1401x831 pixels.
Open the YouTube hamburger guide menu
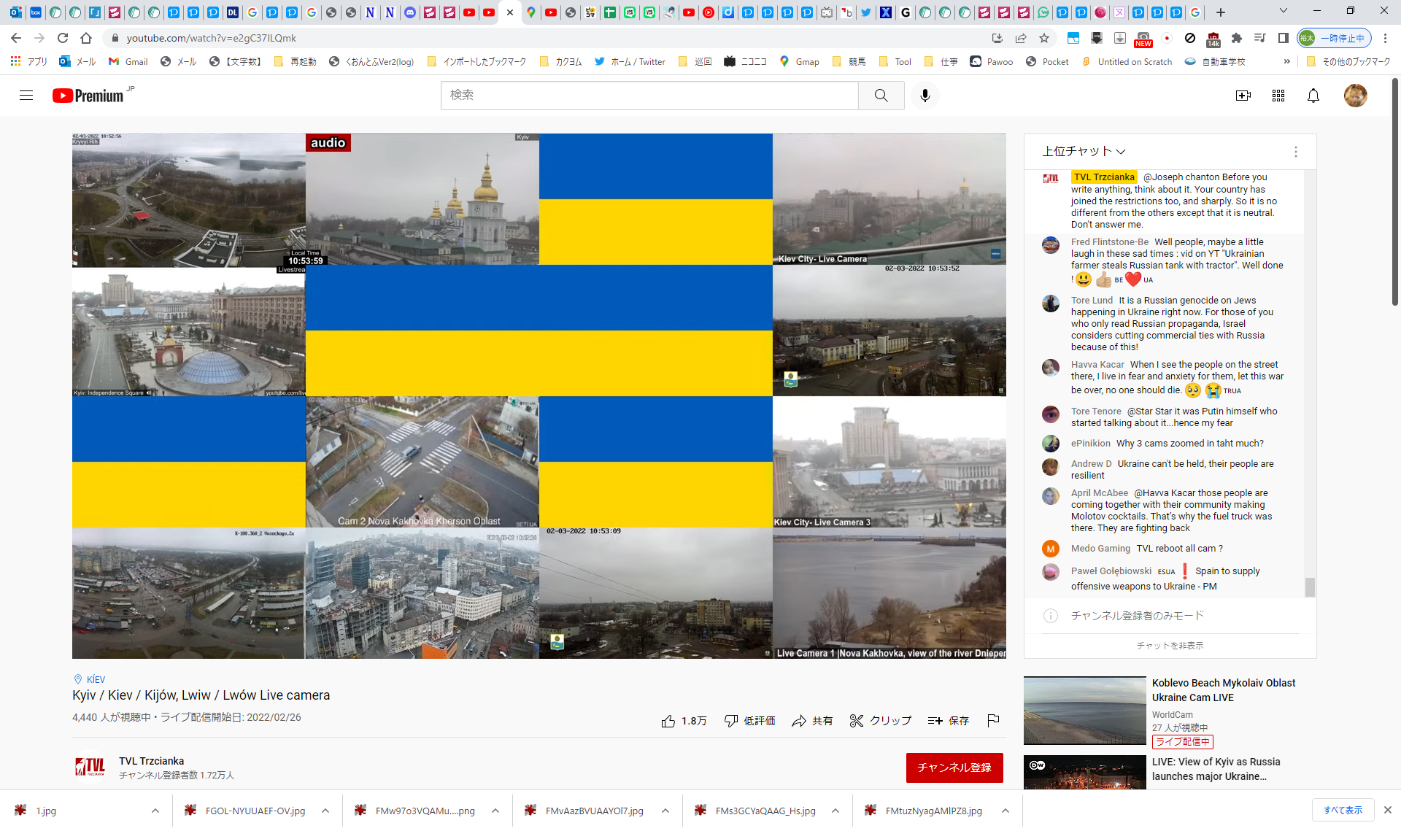tap(26, 96)
